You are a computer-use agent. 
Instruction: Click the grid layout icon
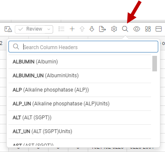point(148,29)
